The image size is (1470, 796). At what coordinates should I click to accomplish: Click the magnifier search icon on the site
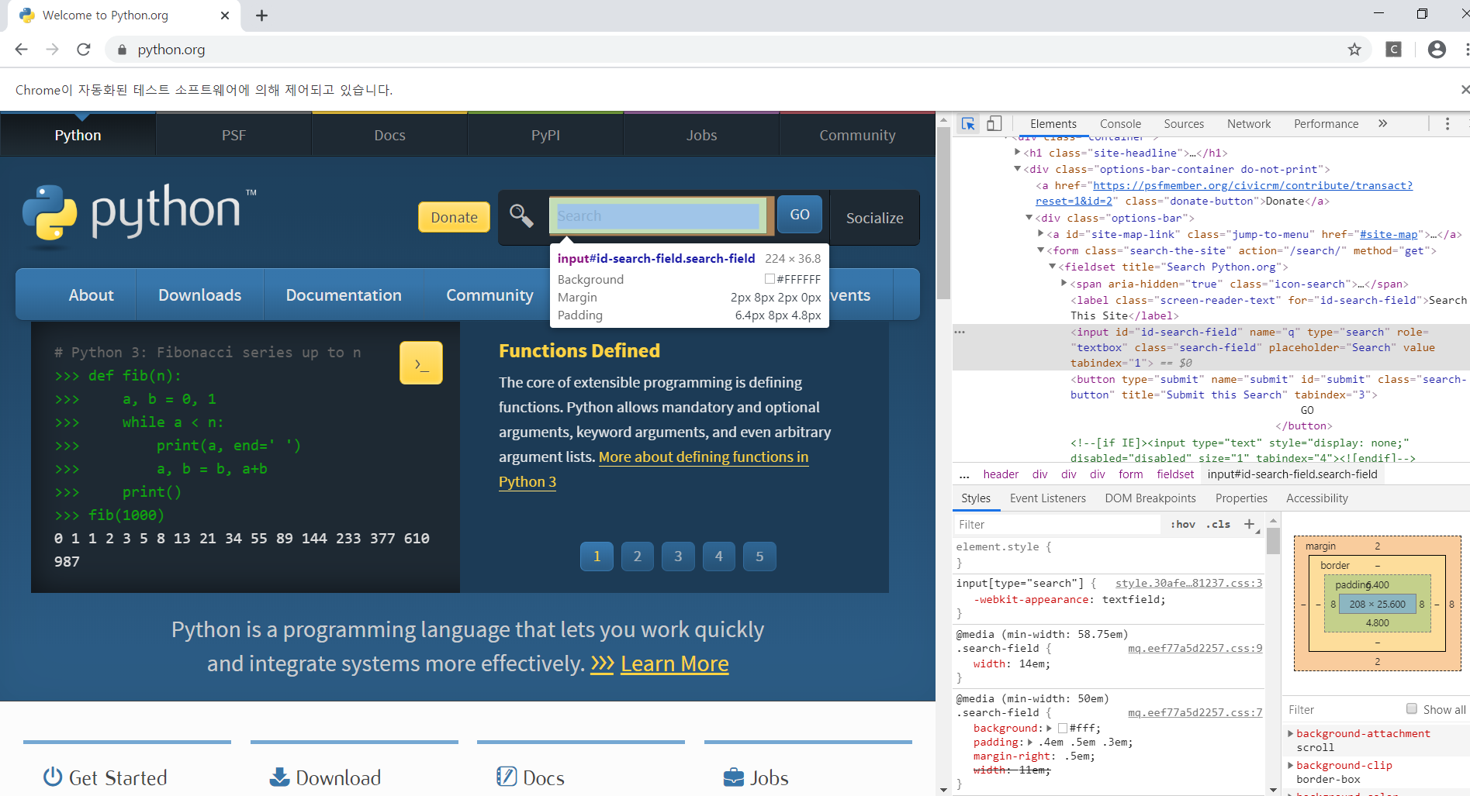coord(521,216)
